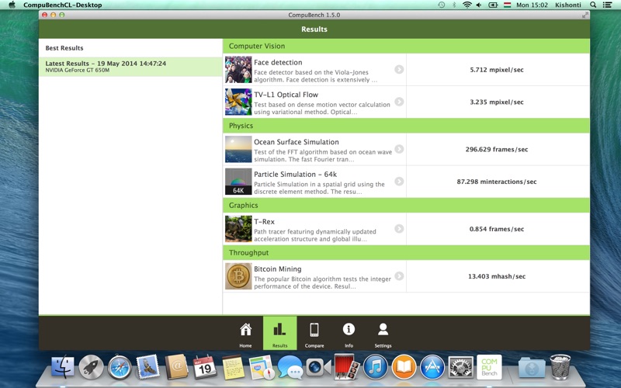Open Face detection details arrow
The width and height of the screenshot is (621, 388).
pyautogui.click(x=399, y=69)
